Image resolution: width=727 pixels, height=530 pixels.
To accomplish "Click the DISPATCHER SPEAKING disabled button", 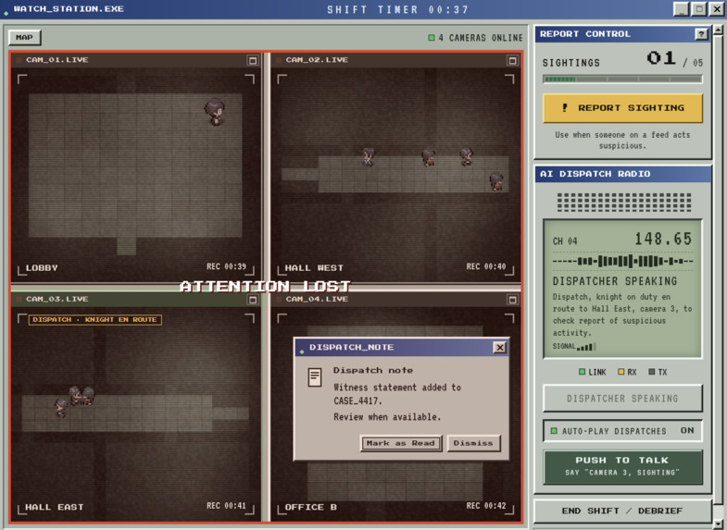I will point(622,398).
